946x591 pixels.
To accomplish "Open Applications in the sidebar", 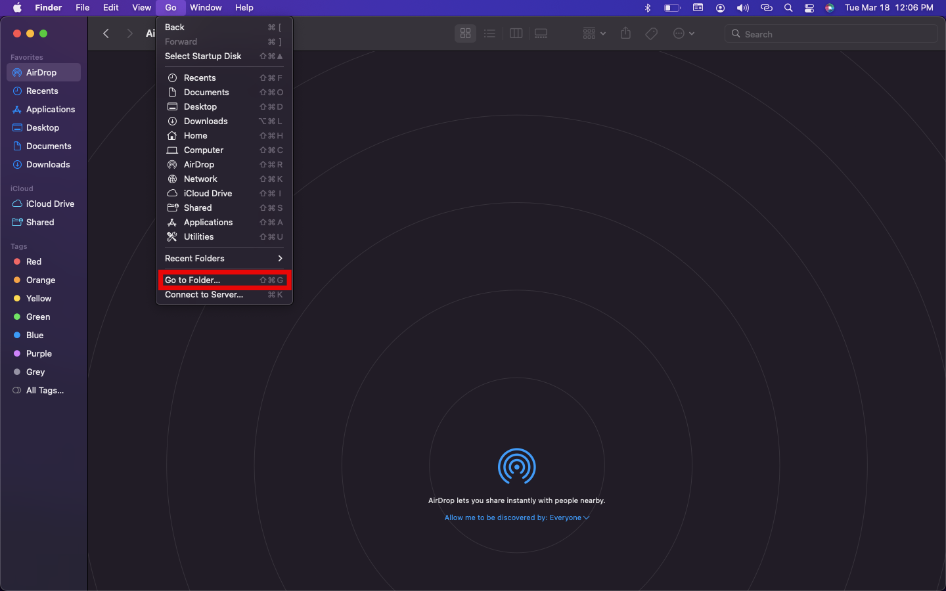I will 43,109.
